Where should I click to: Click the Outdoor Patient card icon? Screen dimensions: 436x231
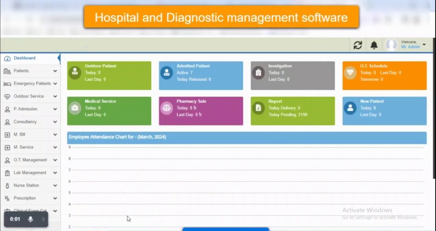tap(75, 72)
